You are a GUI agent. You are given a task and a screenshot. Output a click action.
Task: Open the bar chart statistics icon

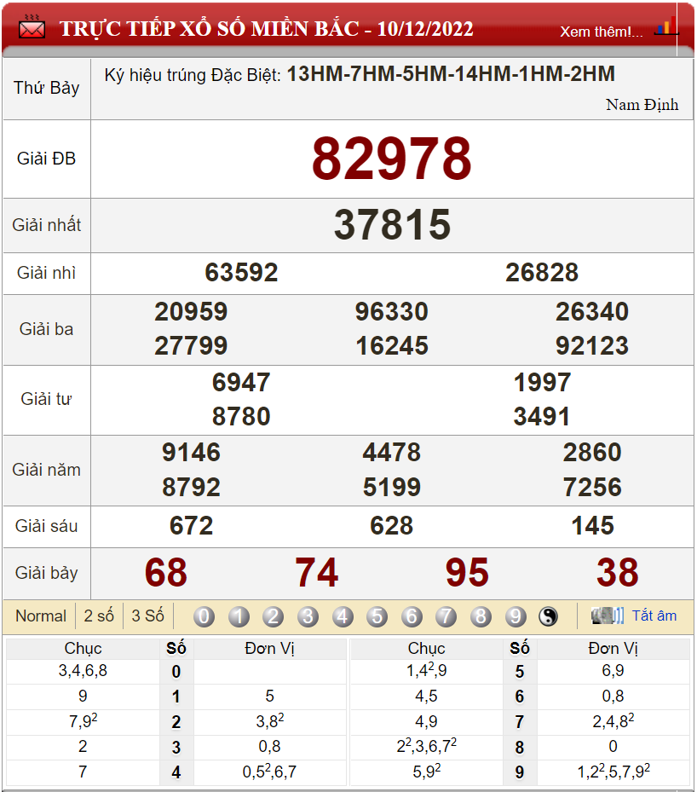pos(665,27)
